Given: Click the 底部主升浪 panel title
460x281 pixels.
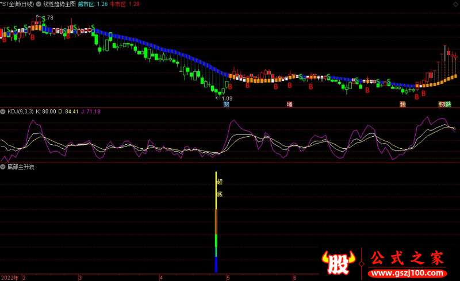Looking at the screenshot, I should click(x=21, y=167).
